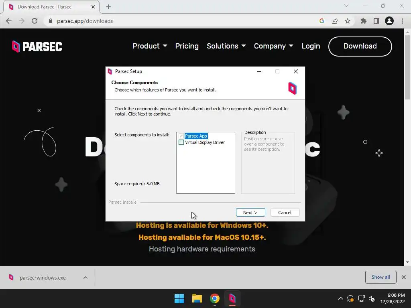Open the tab search chevron in Chrome
This screenshot has height=308, width=411.
coord(346,6)
